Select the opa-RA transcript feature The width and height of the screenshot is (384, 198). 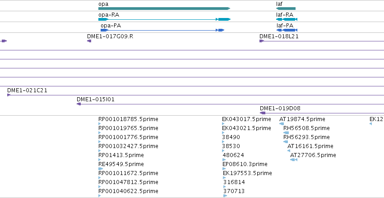pyautogui.click(x=164, y=19)
